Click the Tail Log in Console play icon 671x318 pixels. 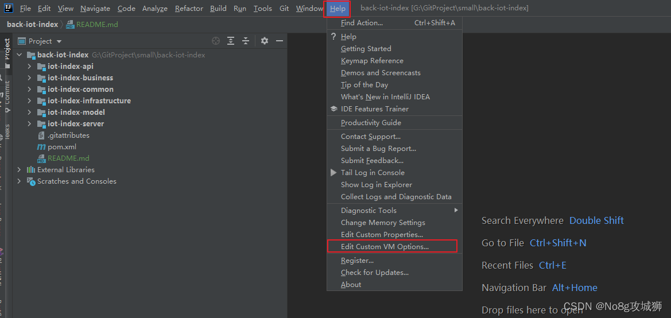(x=334, y=173)
